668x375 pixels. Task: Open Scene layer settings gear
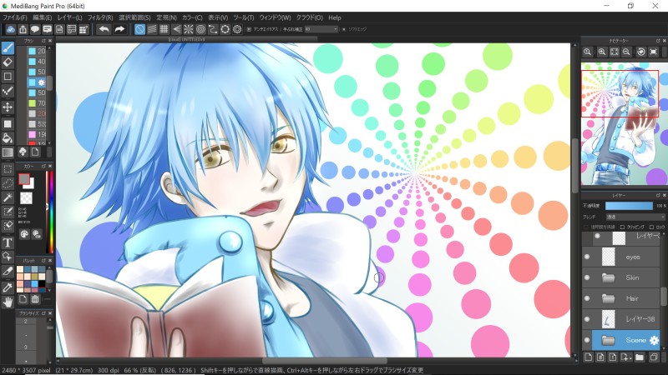654,340
